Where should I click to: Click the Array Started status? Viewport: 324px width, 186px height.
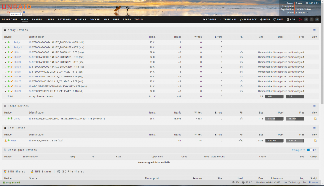[x=11, y=183]
